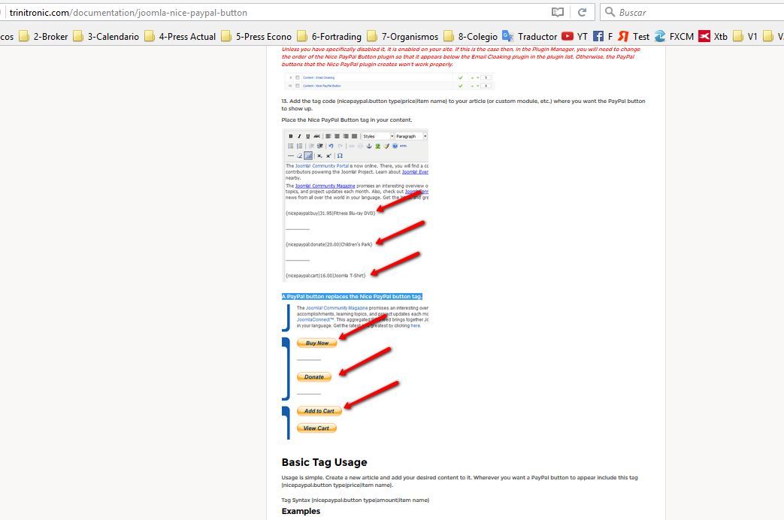Open the YT YouTube bookmark
Image resolution: width=784 pixels, height=520 pixels.
click(x=574, y=37)
